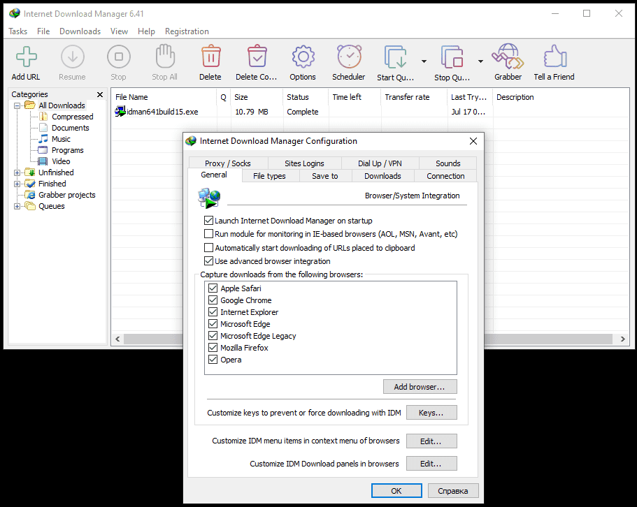Switch to the Save to tab

pos(325,176)
